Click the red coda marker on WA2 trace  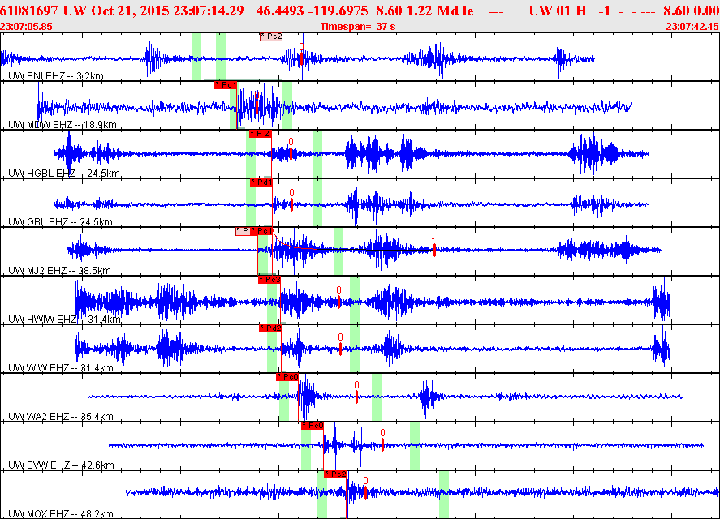pyautogui.click(x=356, y=397)
